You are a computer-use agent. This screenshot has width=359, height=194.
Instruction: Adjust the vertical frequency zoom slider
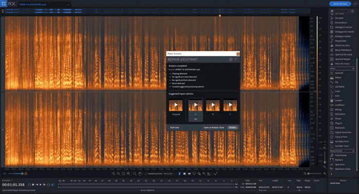[325, 157]
